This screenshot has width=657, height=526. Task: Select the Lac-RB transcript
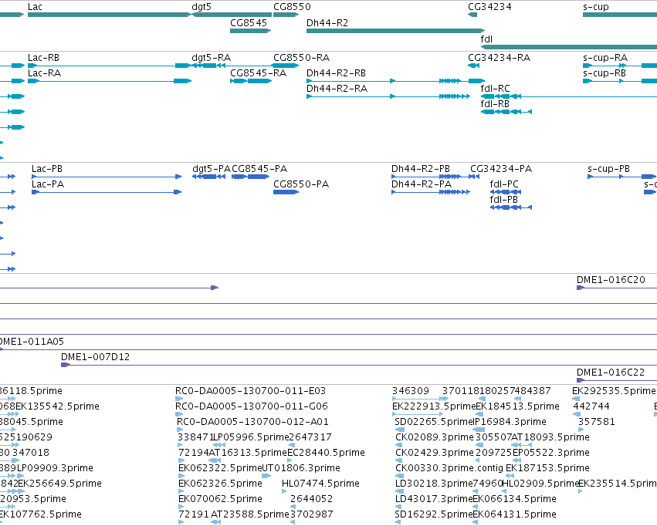pos(110,66)
